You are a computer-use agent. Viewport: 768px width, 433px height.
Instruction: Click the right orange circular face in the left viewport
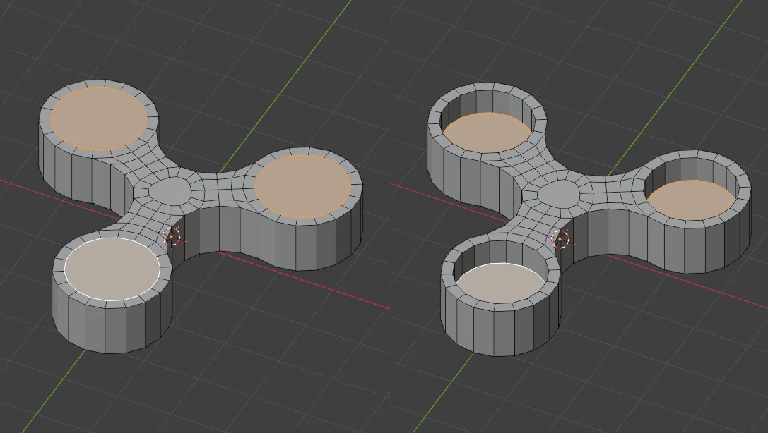[302, 186]
